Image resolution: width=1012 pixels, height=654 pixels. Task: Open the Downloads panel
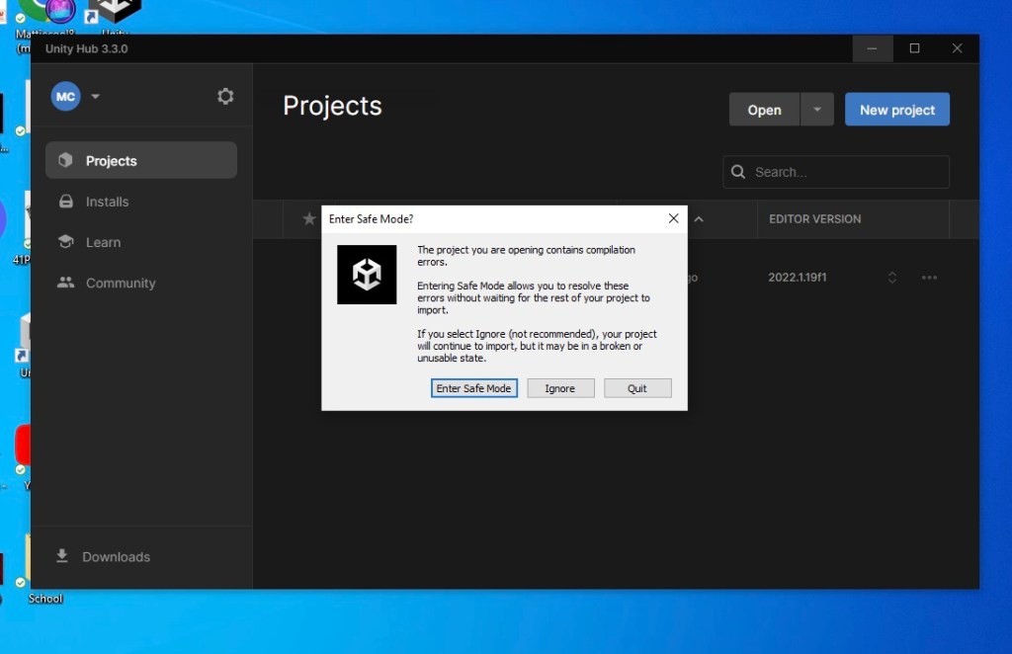(116, 556)
